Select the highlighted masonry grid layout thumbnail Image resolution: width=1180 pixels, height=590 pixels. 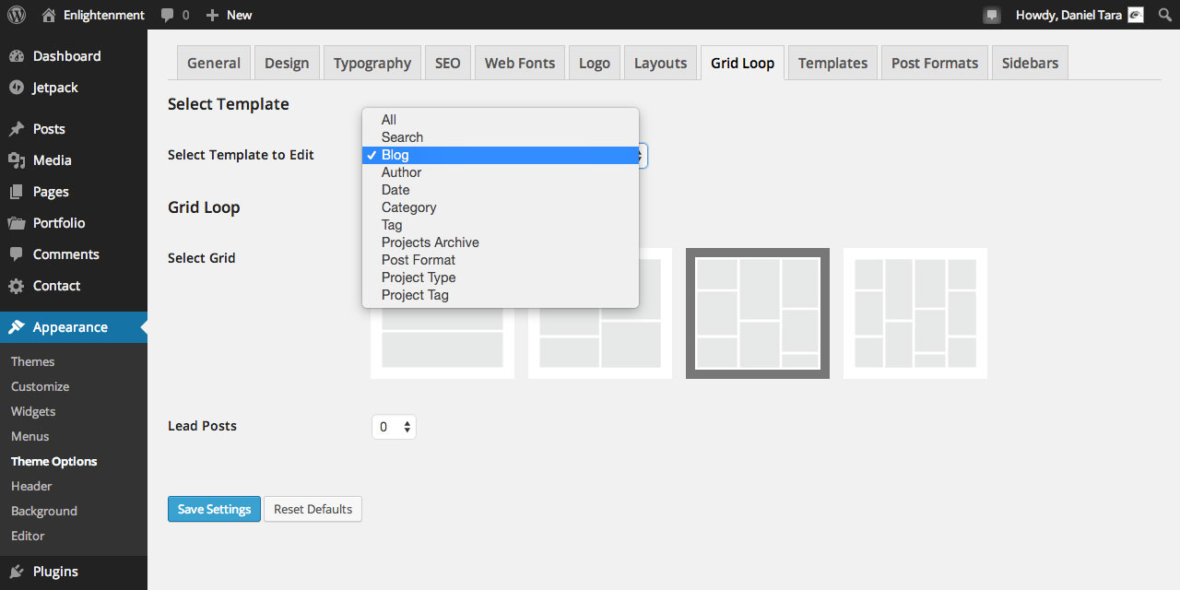coord(758,313)
